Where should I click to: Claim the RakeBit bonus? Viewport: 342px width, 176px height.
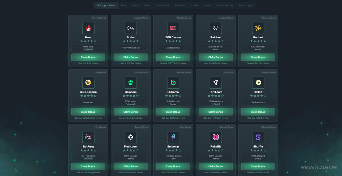[216, 166]
